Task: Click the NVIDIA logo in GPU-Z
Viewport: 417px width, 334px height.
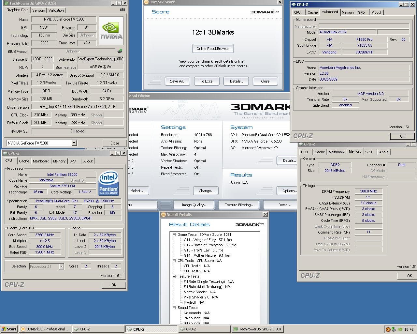Action: pos(111,31)
